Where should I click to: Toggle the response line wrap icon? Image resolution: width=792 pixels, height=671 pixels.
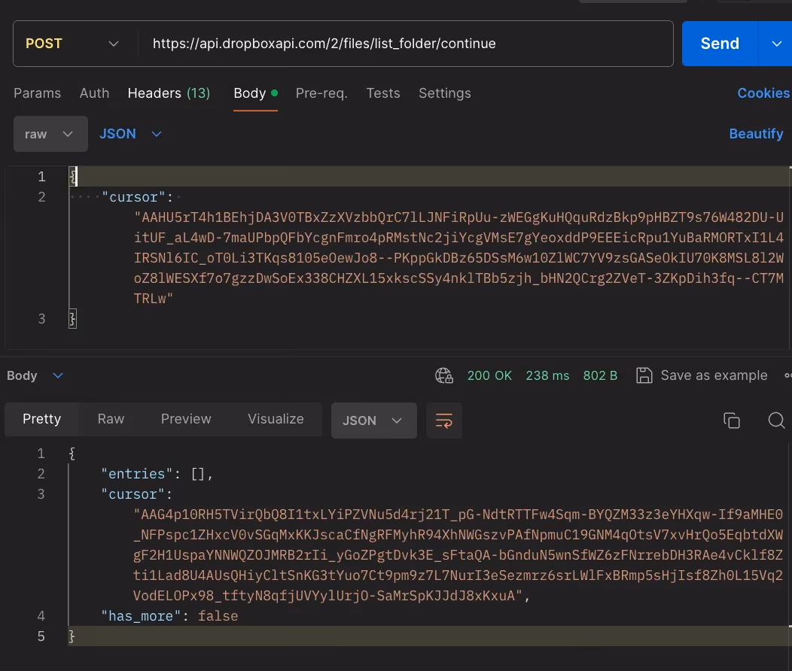(x=444, y=421)
